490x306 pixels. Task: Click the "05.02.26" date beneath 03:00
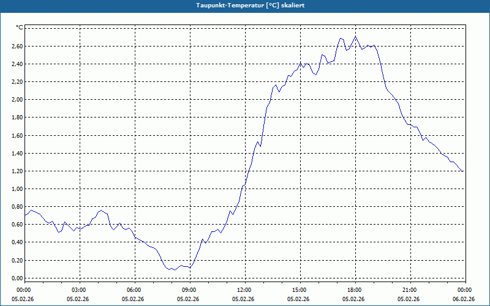(78, 299)
